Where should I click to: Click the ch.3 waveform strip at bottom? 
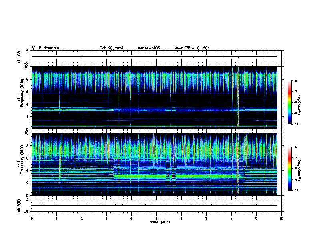[157, 205]
